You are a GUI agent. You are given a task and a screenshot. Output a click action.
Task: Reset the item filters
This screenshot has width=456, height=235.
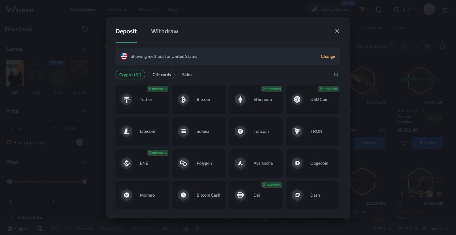coord(85,29)
